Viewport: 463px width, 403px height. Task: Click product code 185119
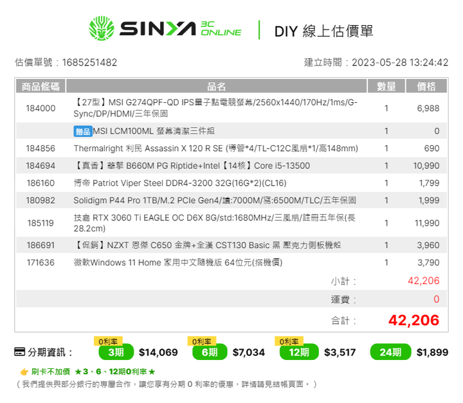coord(41,223)
